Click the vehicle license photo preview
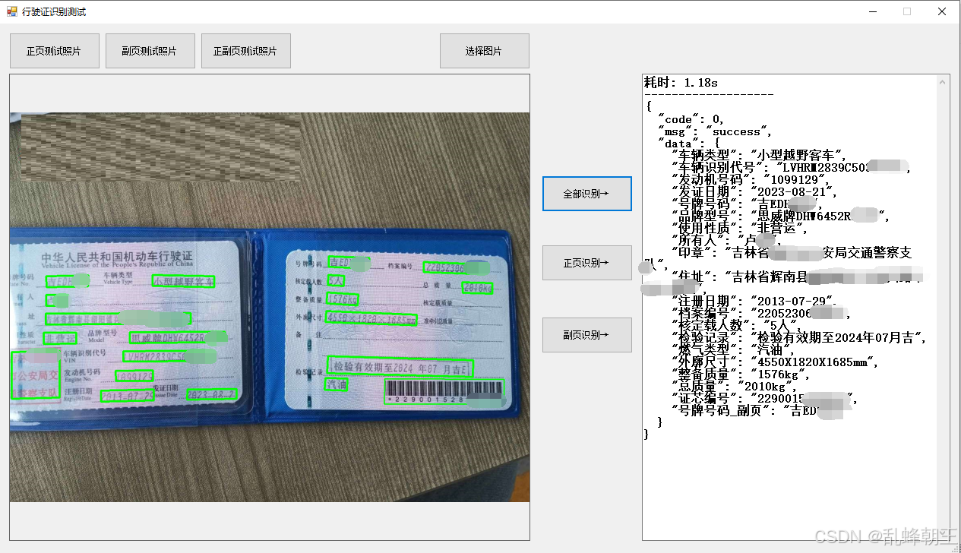Screen dimensions: 961x553 270,307
